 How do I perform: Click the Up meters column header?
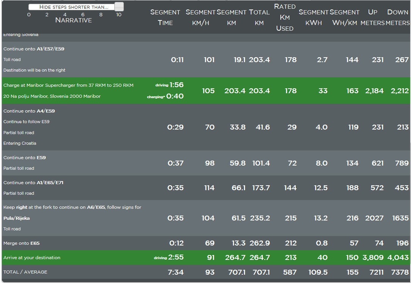[372, 17]
